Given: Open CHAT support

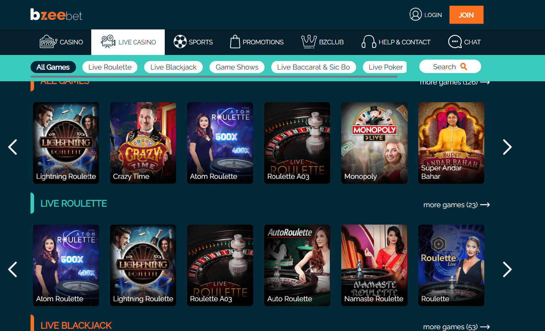Looking at the screenshot, I should tap(464, 42).
